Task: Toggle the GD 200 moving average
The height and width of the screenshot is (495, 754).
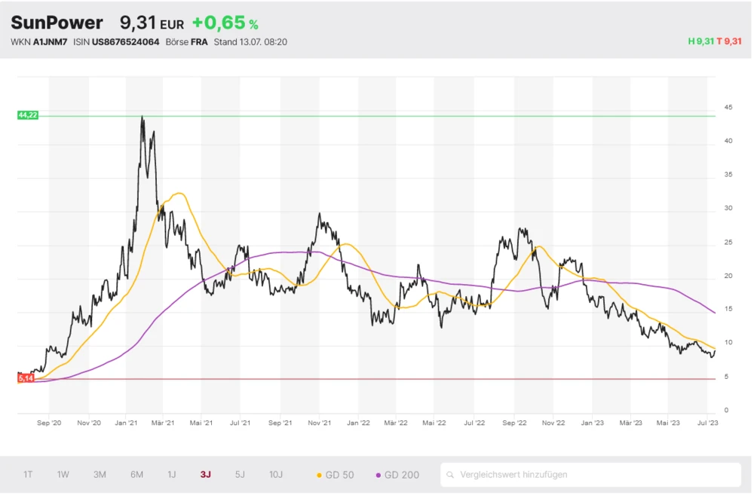Action: tap(397, 475)
